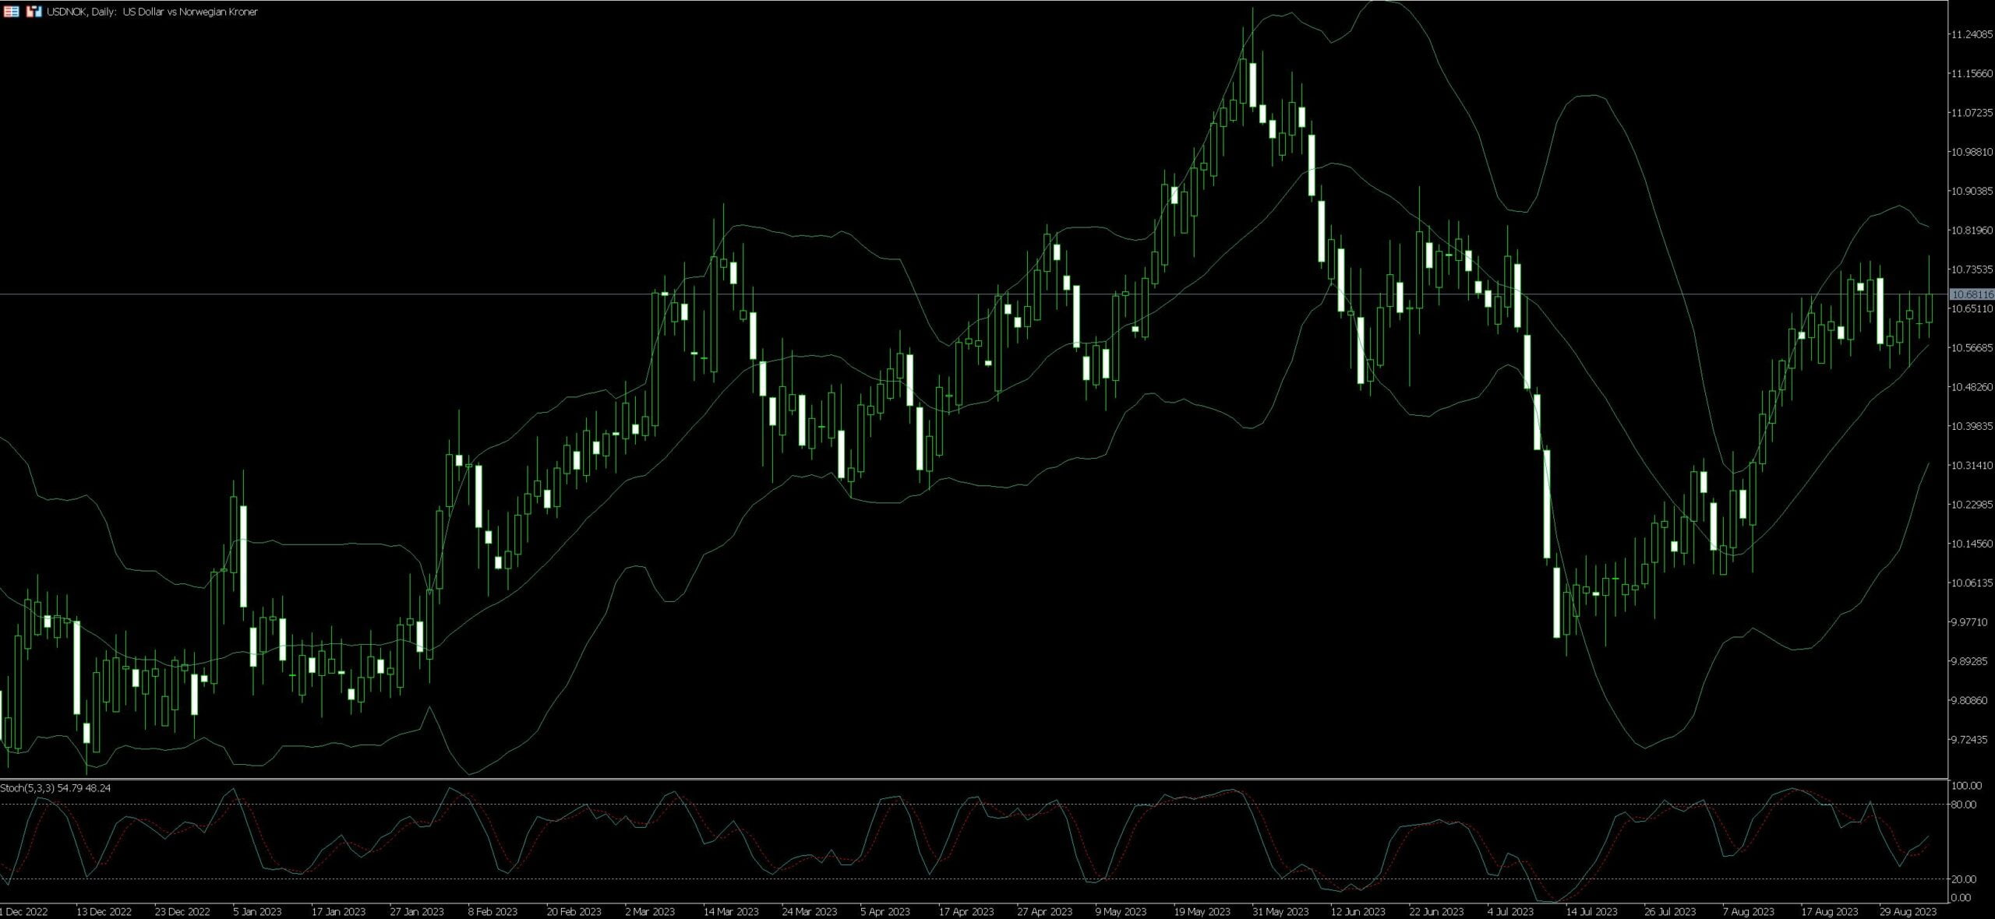Click the 1 Dec 2022 label on the time axis

[x=23, y=911]
